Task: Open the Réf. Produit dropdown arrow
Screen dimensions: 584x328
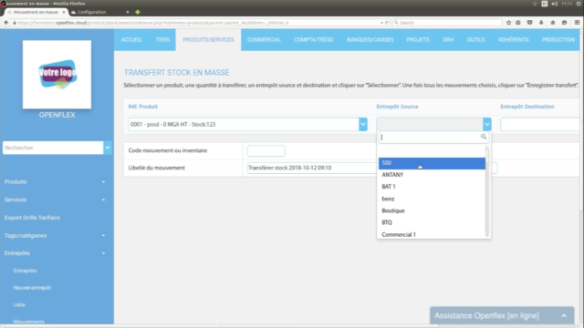Action: tap(363, 124)
